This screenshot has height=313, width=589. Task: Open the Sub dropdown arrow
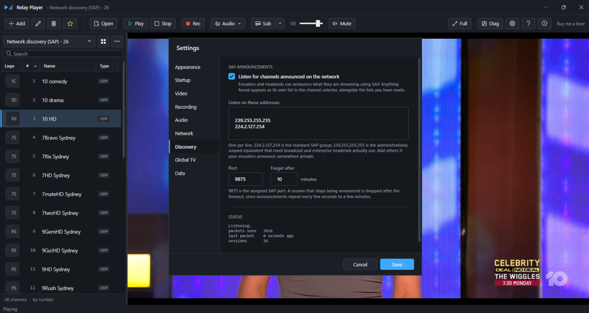pyautogui.click(x=280, y=24)
